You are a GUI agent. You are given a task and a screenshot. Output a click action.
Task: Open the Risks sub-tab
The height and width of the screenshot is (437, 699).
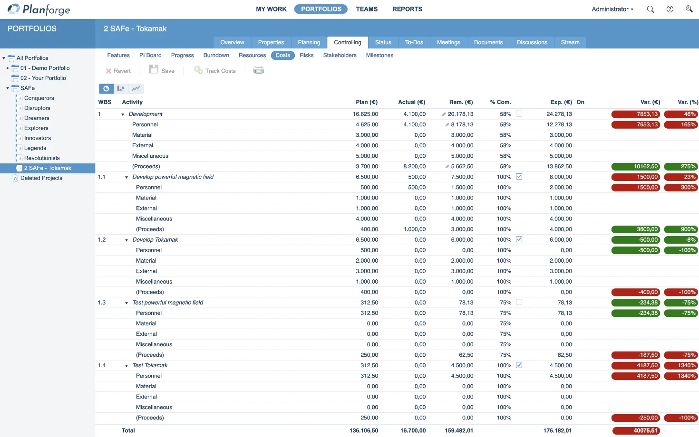[307, 55]
